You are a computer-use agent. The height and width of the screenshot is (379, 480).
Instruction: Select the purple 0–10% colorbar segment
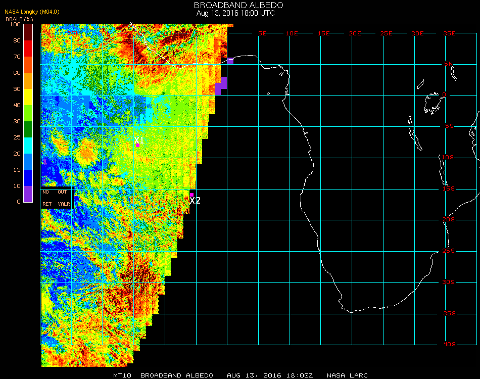pyautogui.click(x=28, y=194)
